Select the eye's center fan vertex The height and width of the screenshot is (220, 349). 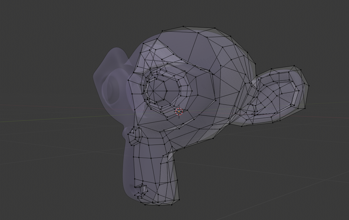coord(153,91)
